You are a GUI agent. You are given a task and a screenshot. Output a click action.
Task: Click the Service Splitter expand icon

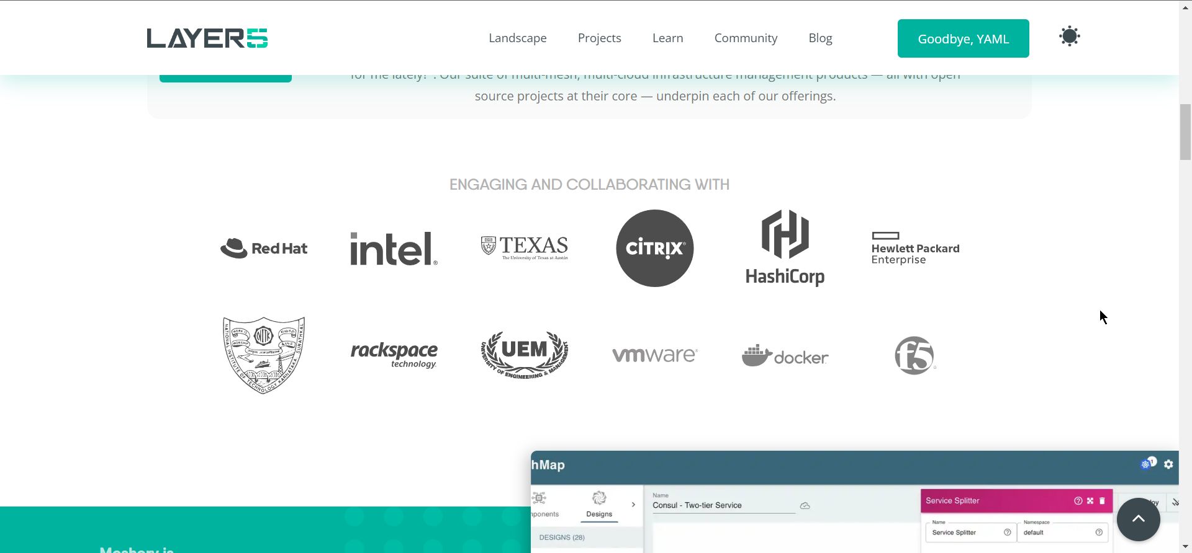point(1090,501)
